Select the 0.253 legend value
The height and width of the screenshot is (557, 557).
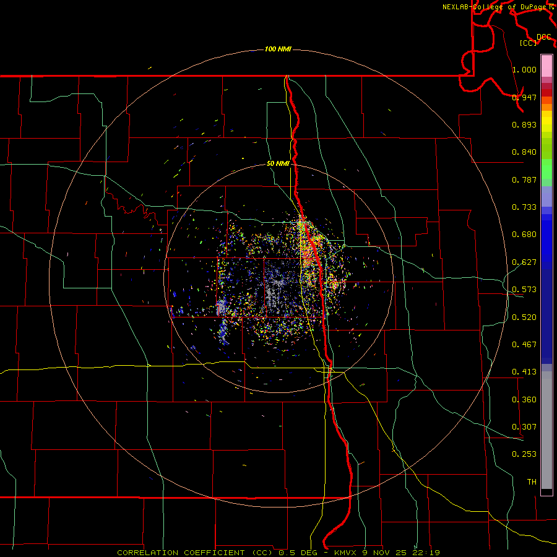524,454
